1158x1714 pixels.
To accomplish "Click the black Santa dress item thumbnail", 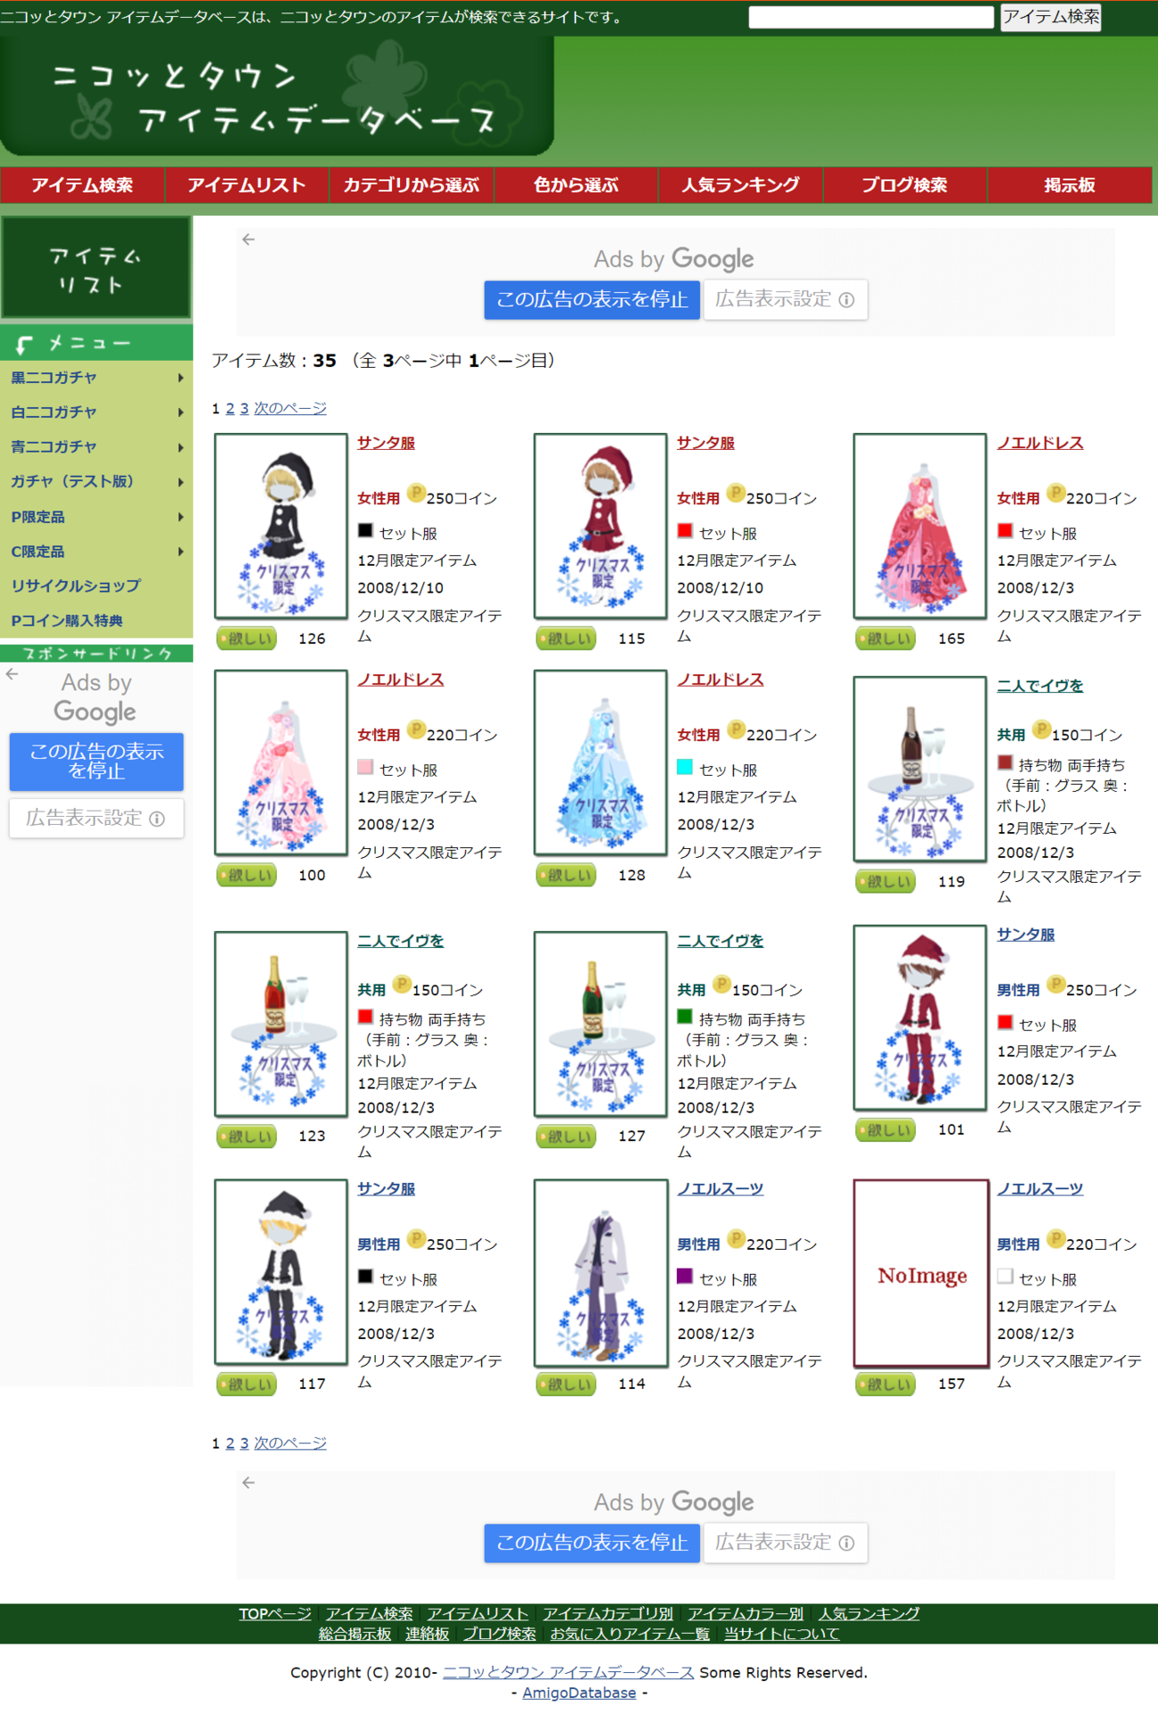I will pyautogui.click(x=281, y=527).
